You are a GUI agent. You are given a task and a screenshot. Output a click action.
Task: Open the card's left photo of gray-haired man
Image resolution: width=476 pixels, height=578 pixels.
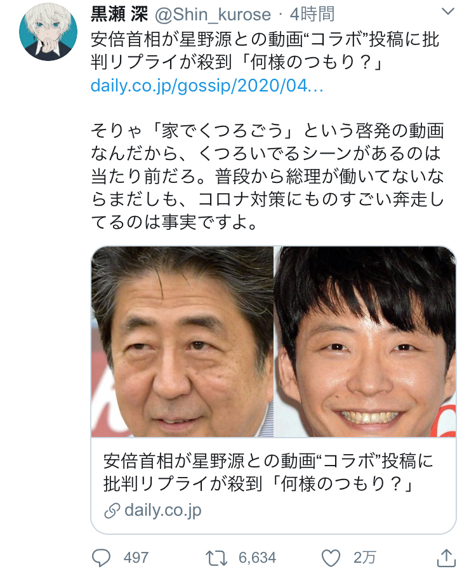click(x=182, y=342)
